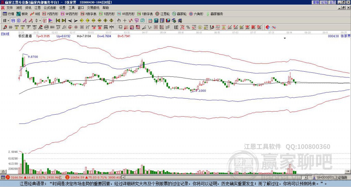Open 赢家服务 service button
The height and width of the screenshot is (187, 351).
tap(215, 14)
